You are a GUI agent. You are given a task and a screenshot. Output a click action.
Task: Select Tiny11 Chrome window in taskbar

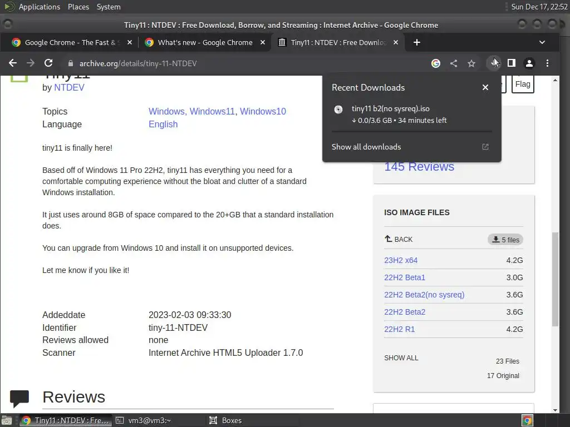66,420
